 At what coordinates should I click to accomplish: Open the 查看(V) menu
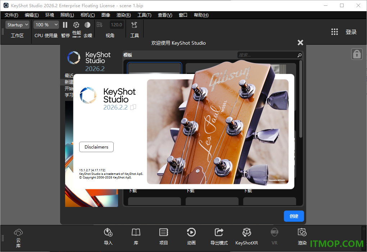[x=165, y=15]
